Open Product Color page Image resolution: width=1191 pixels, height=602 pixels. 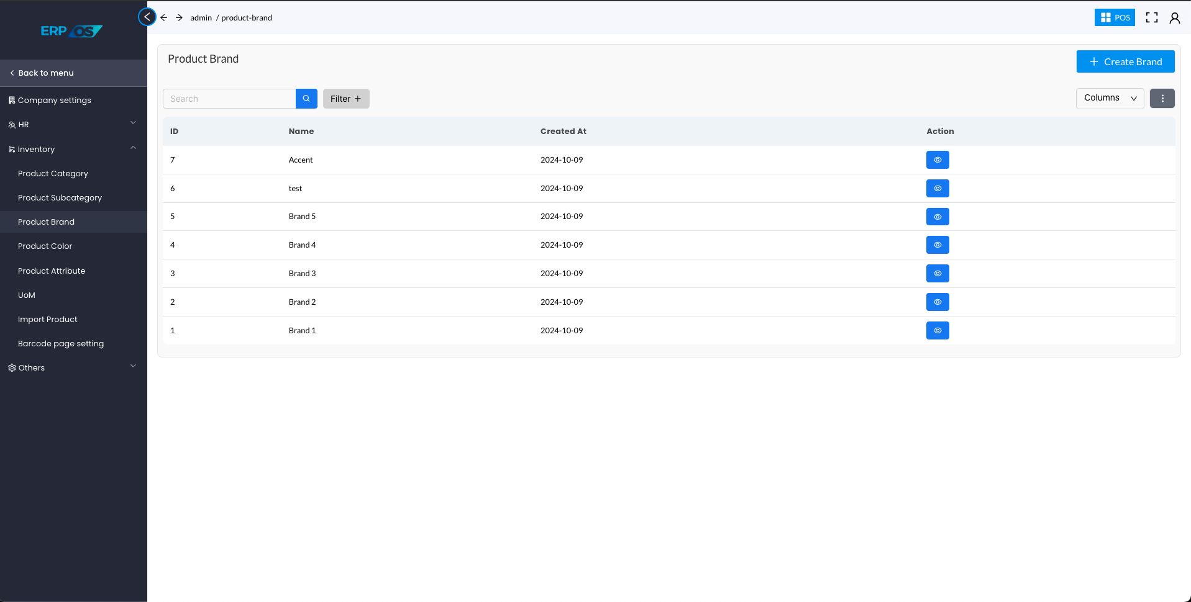45,246
